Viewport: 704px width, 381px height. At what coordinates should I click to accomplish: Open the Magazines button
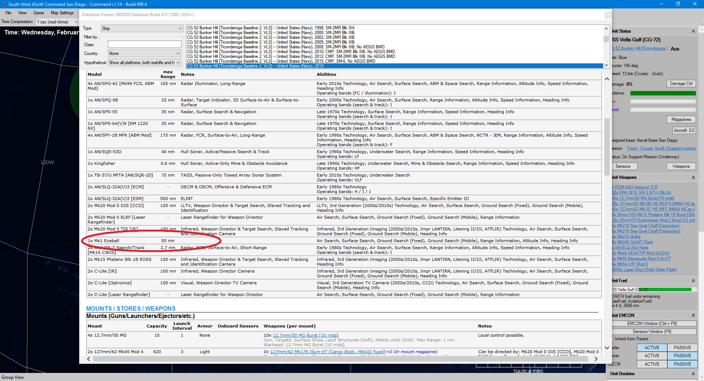[681, 119]
